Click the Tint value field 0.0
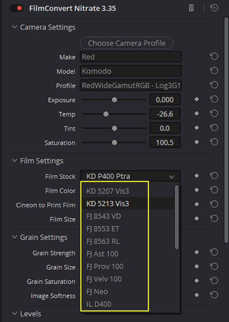This screenshot has height=322, width=229. [x=165, y=128]
